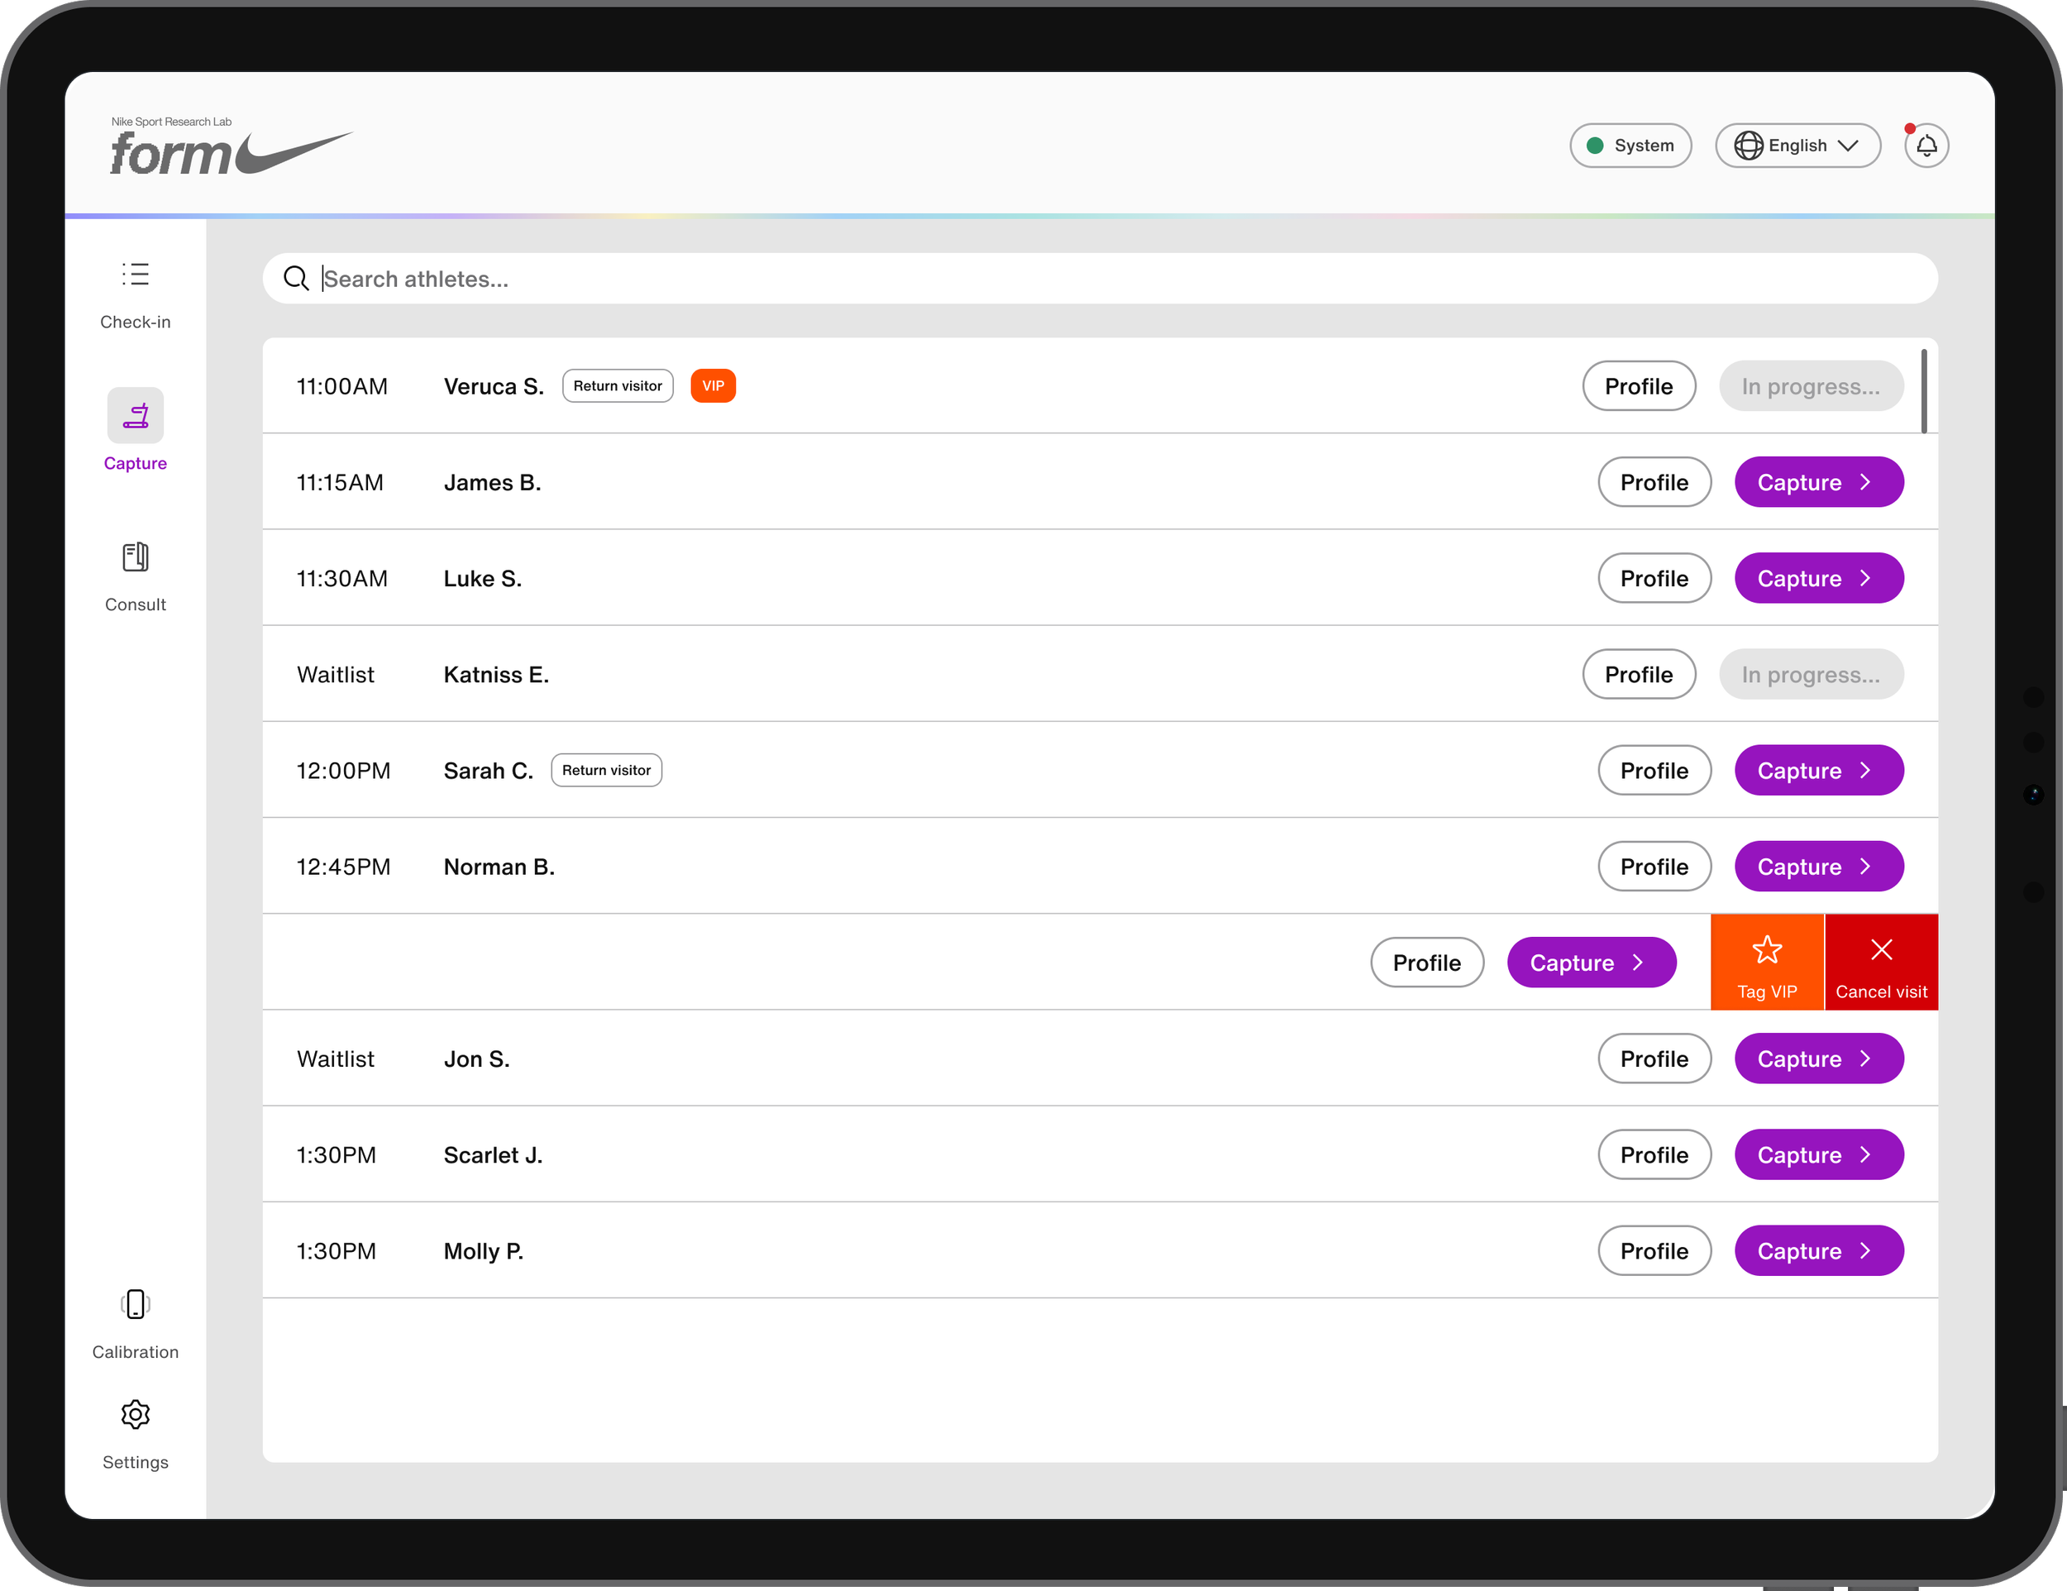
Task: Select athlete name Luke S.
Action: (483, 578)
